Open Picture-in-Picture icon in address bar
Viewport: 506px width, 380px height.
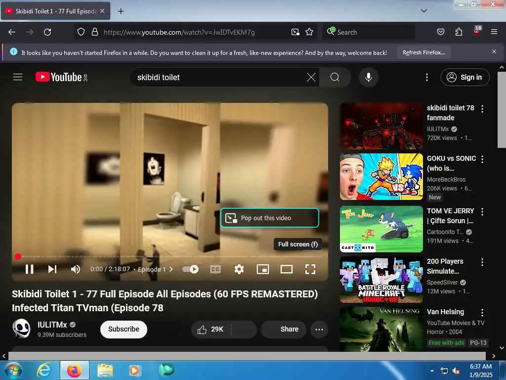click(295, 32)
